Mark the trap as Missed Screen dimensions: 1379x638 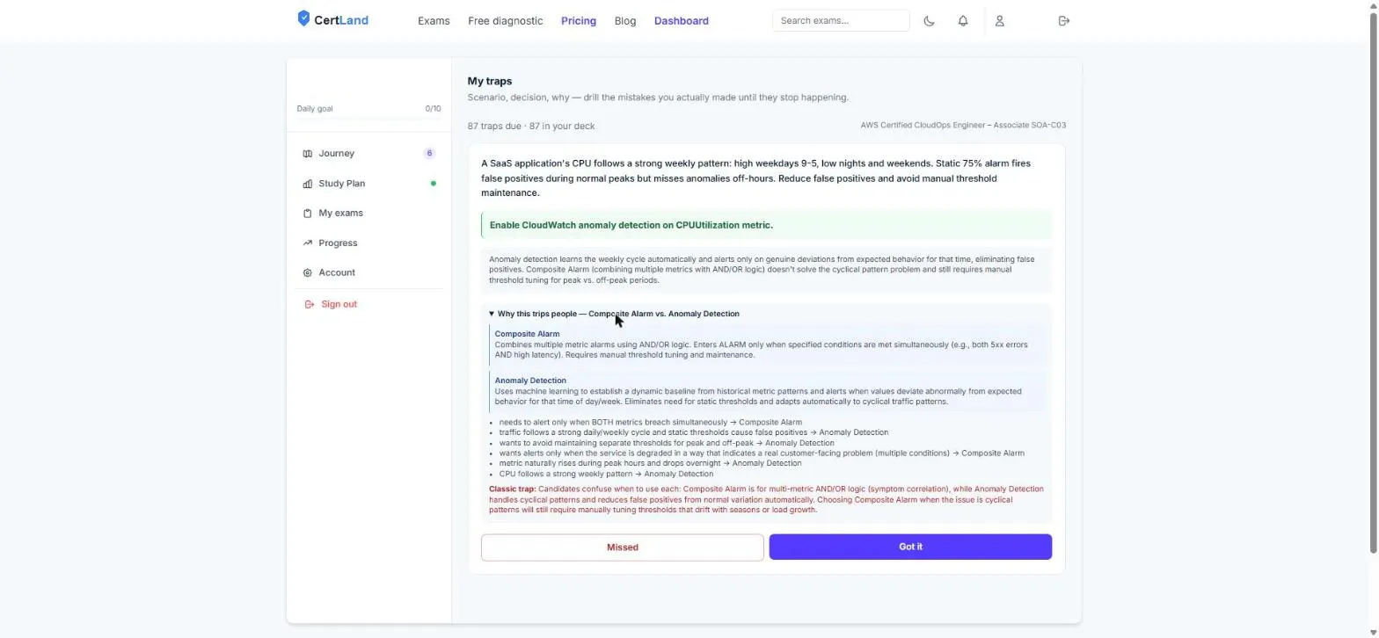pos(622,547)
